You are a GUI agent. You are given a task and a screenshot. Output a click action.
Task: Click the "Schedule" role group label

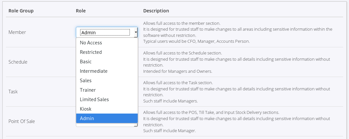(18, 62)
